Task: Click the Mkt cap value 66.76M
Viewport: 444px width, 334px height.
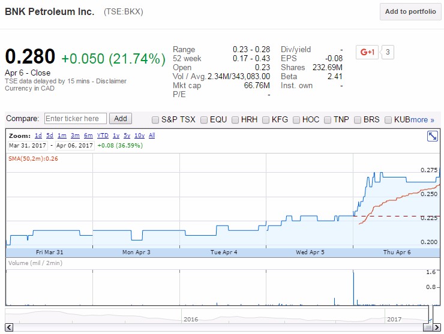Action: tap(257, 86)
